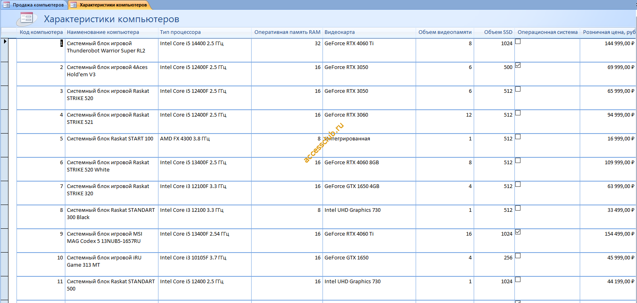
Task: Click the price cell 144 999,00 ₽
Action: 608,50
